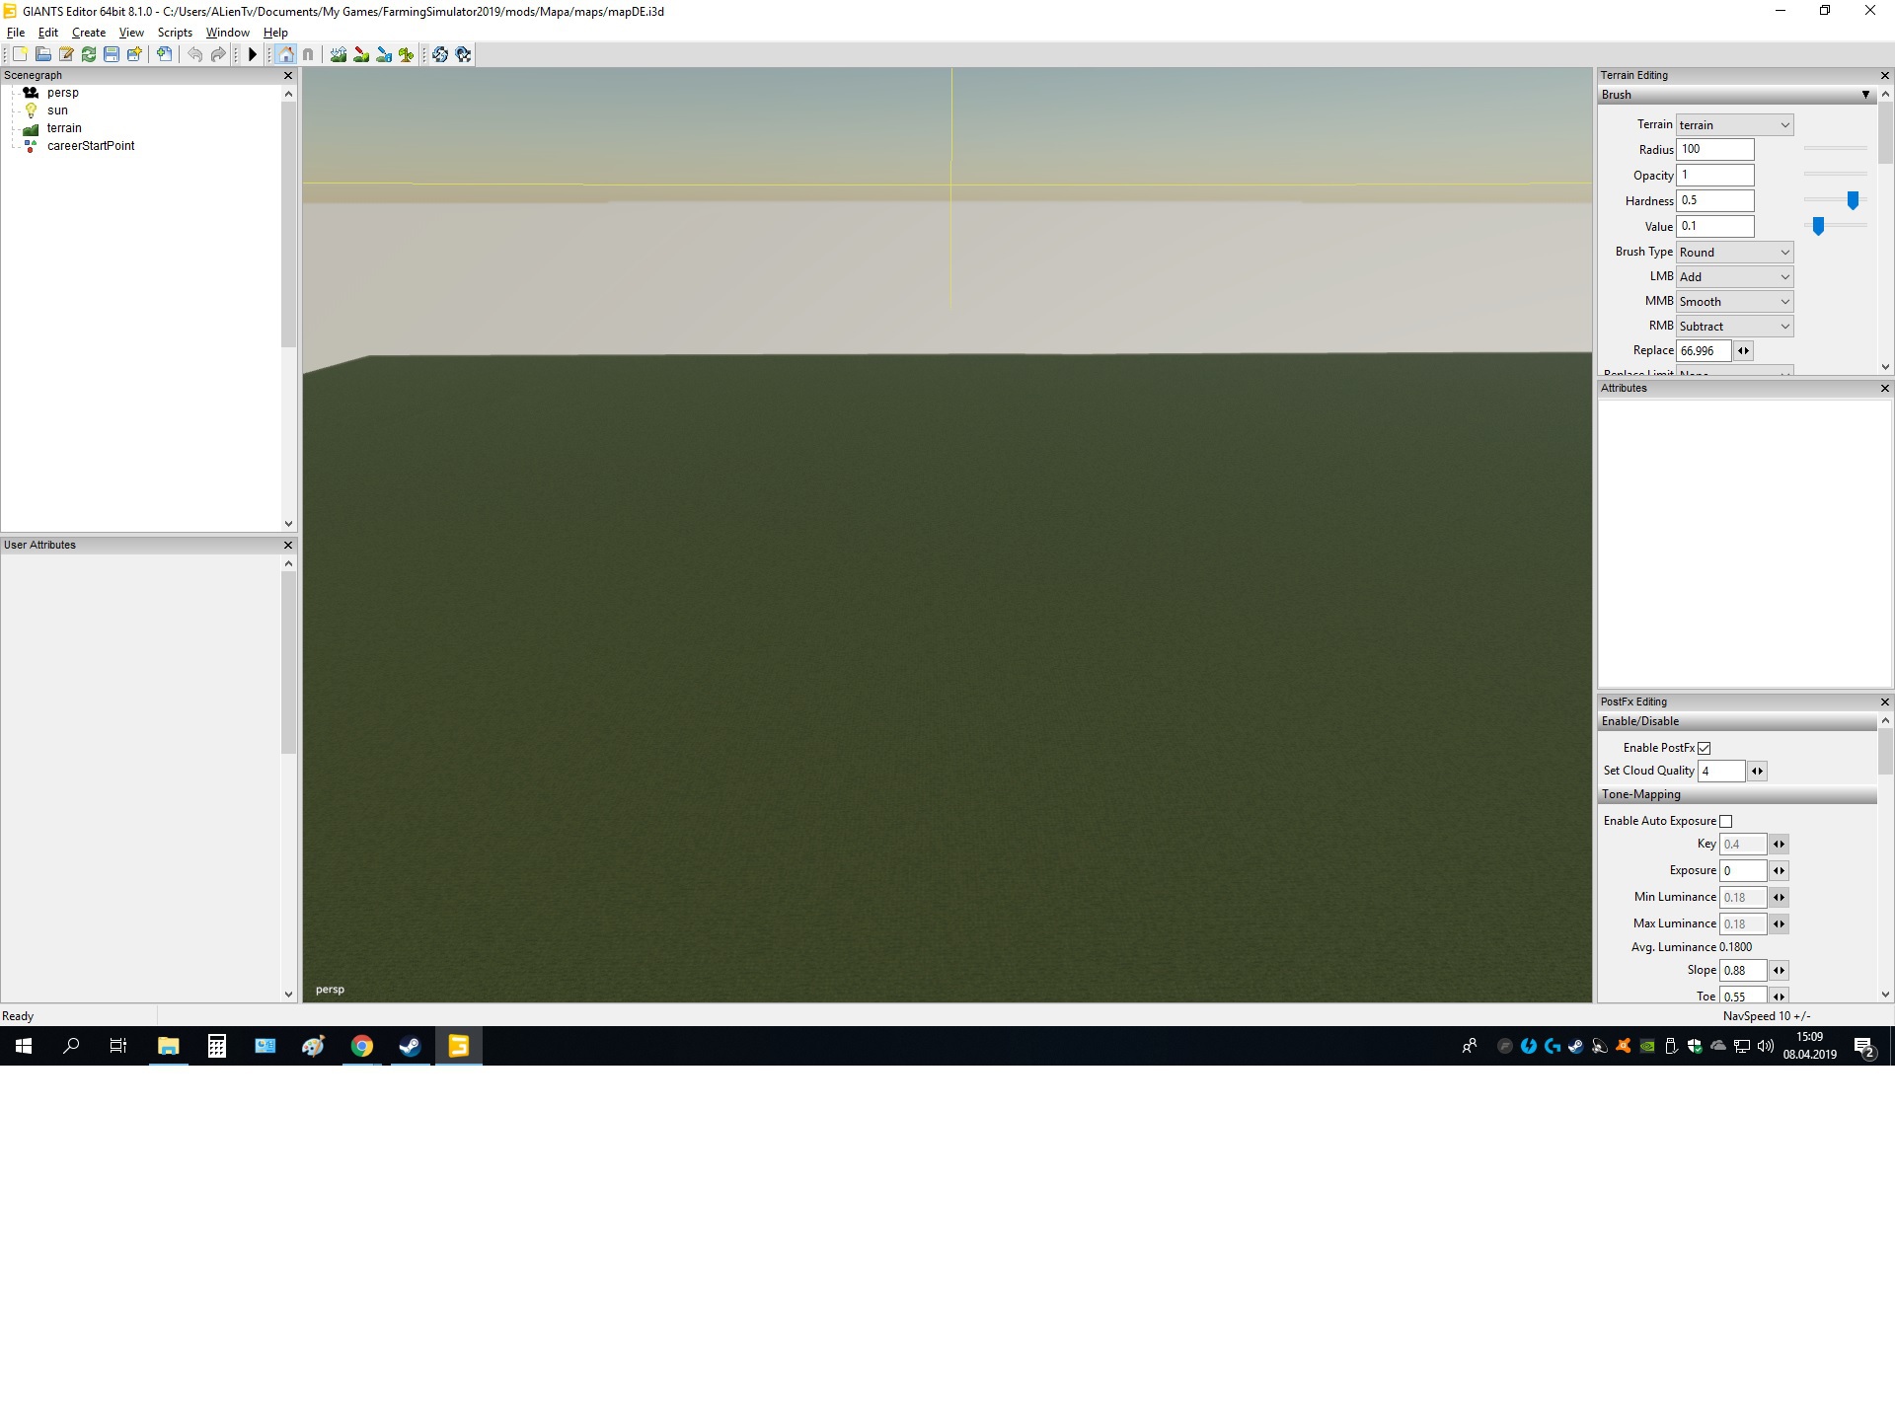Click the notepad-with-pencil toolbar icon
Viewport: 1895px width, 1403px height.
pos(66,54)
